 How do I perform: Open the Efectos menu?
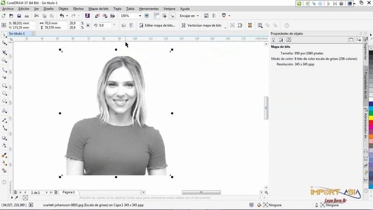point(78,9)
